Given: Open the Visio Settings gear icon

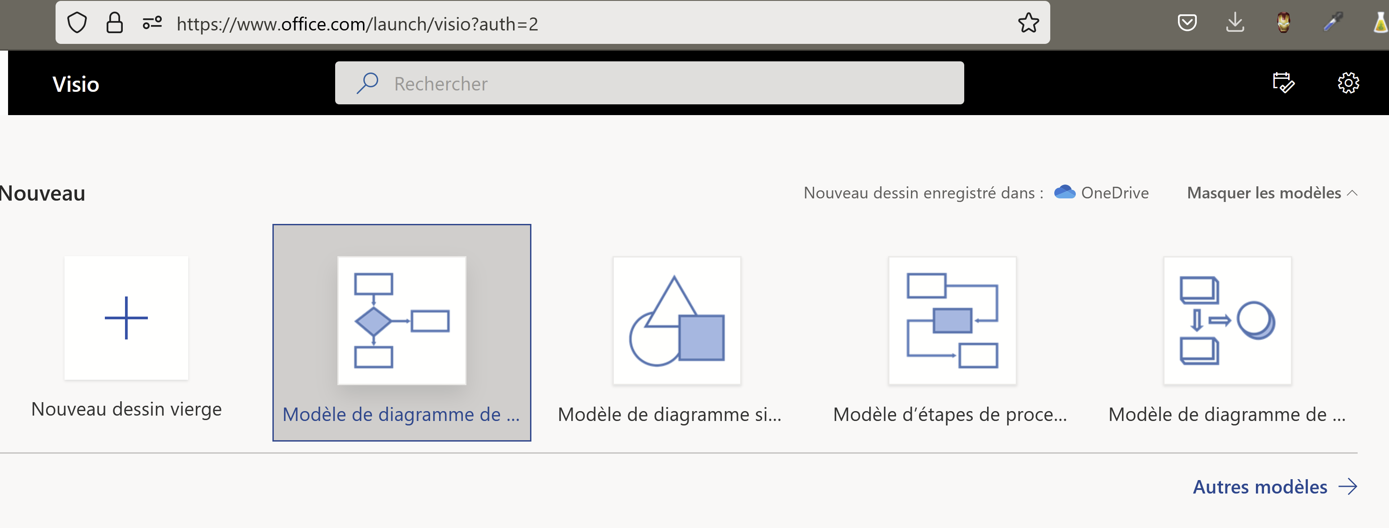Looking at the screenshot, I should [x=1349, y=82].
